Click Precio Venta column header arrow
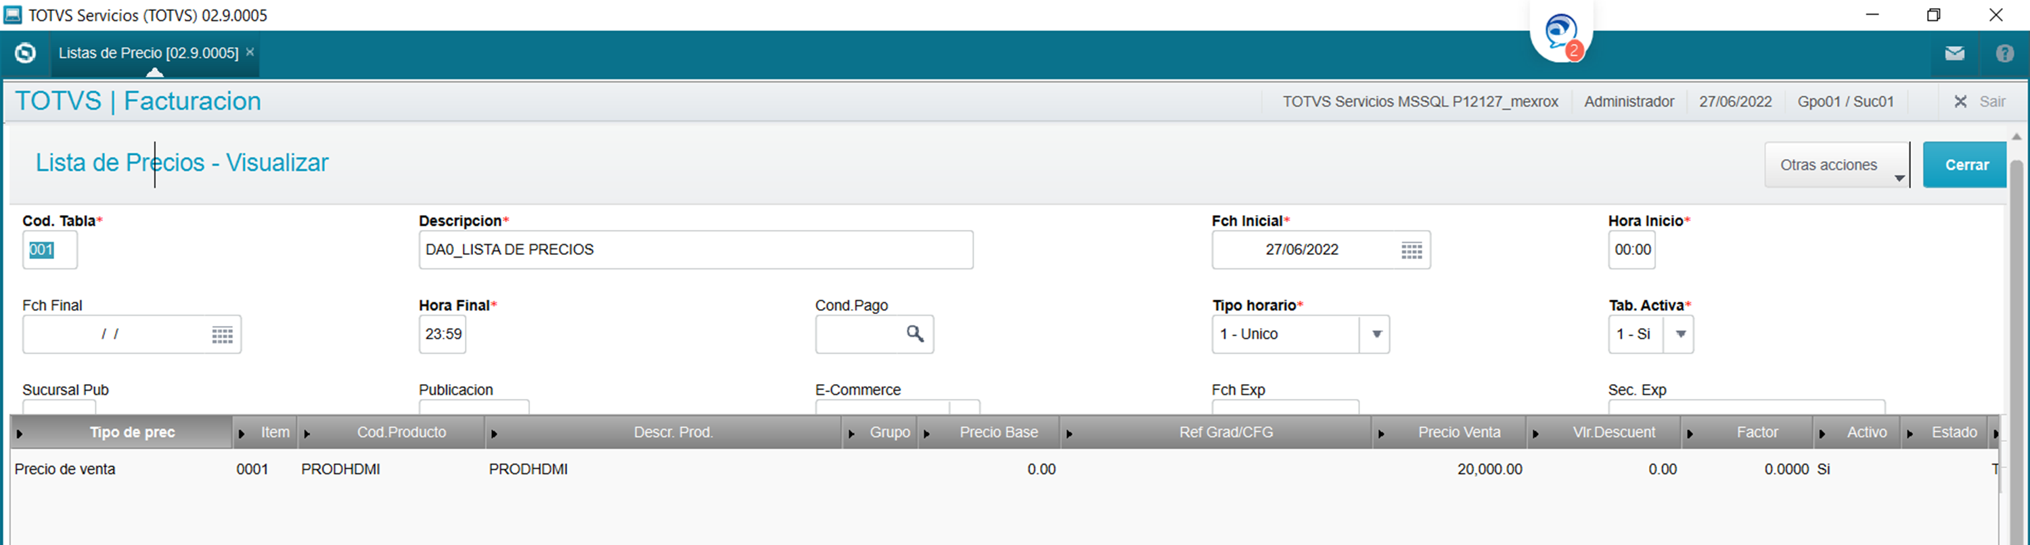This screenshot has width=2030, height=545. coord(1380,434)
